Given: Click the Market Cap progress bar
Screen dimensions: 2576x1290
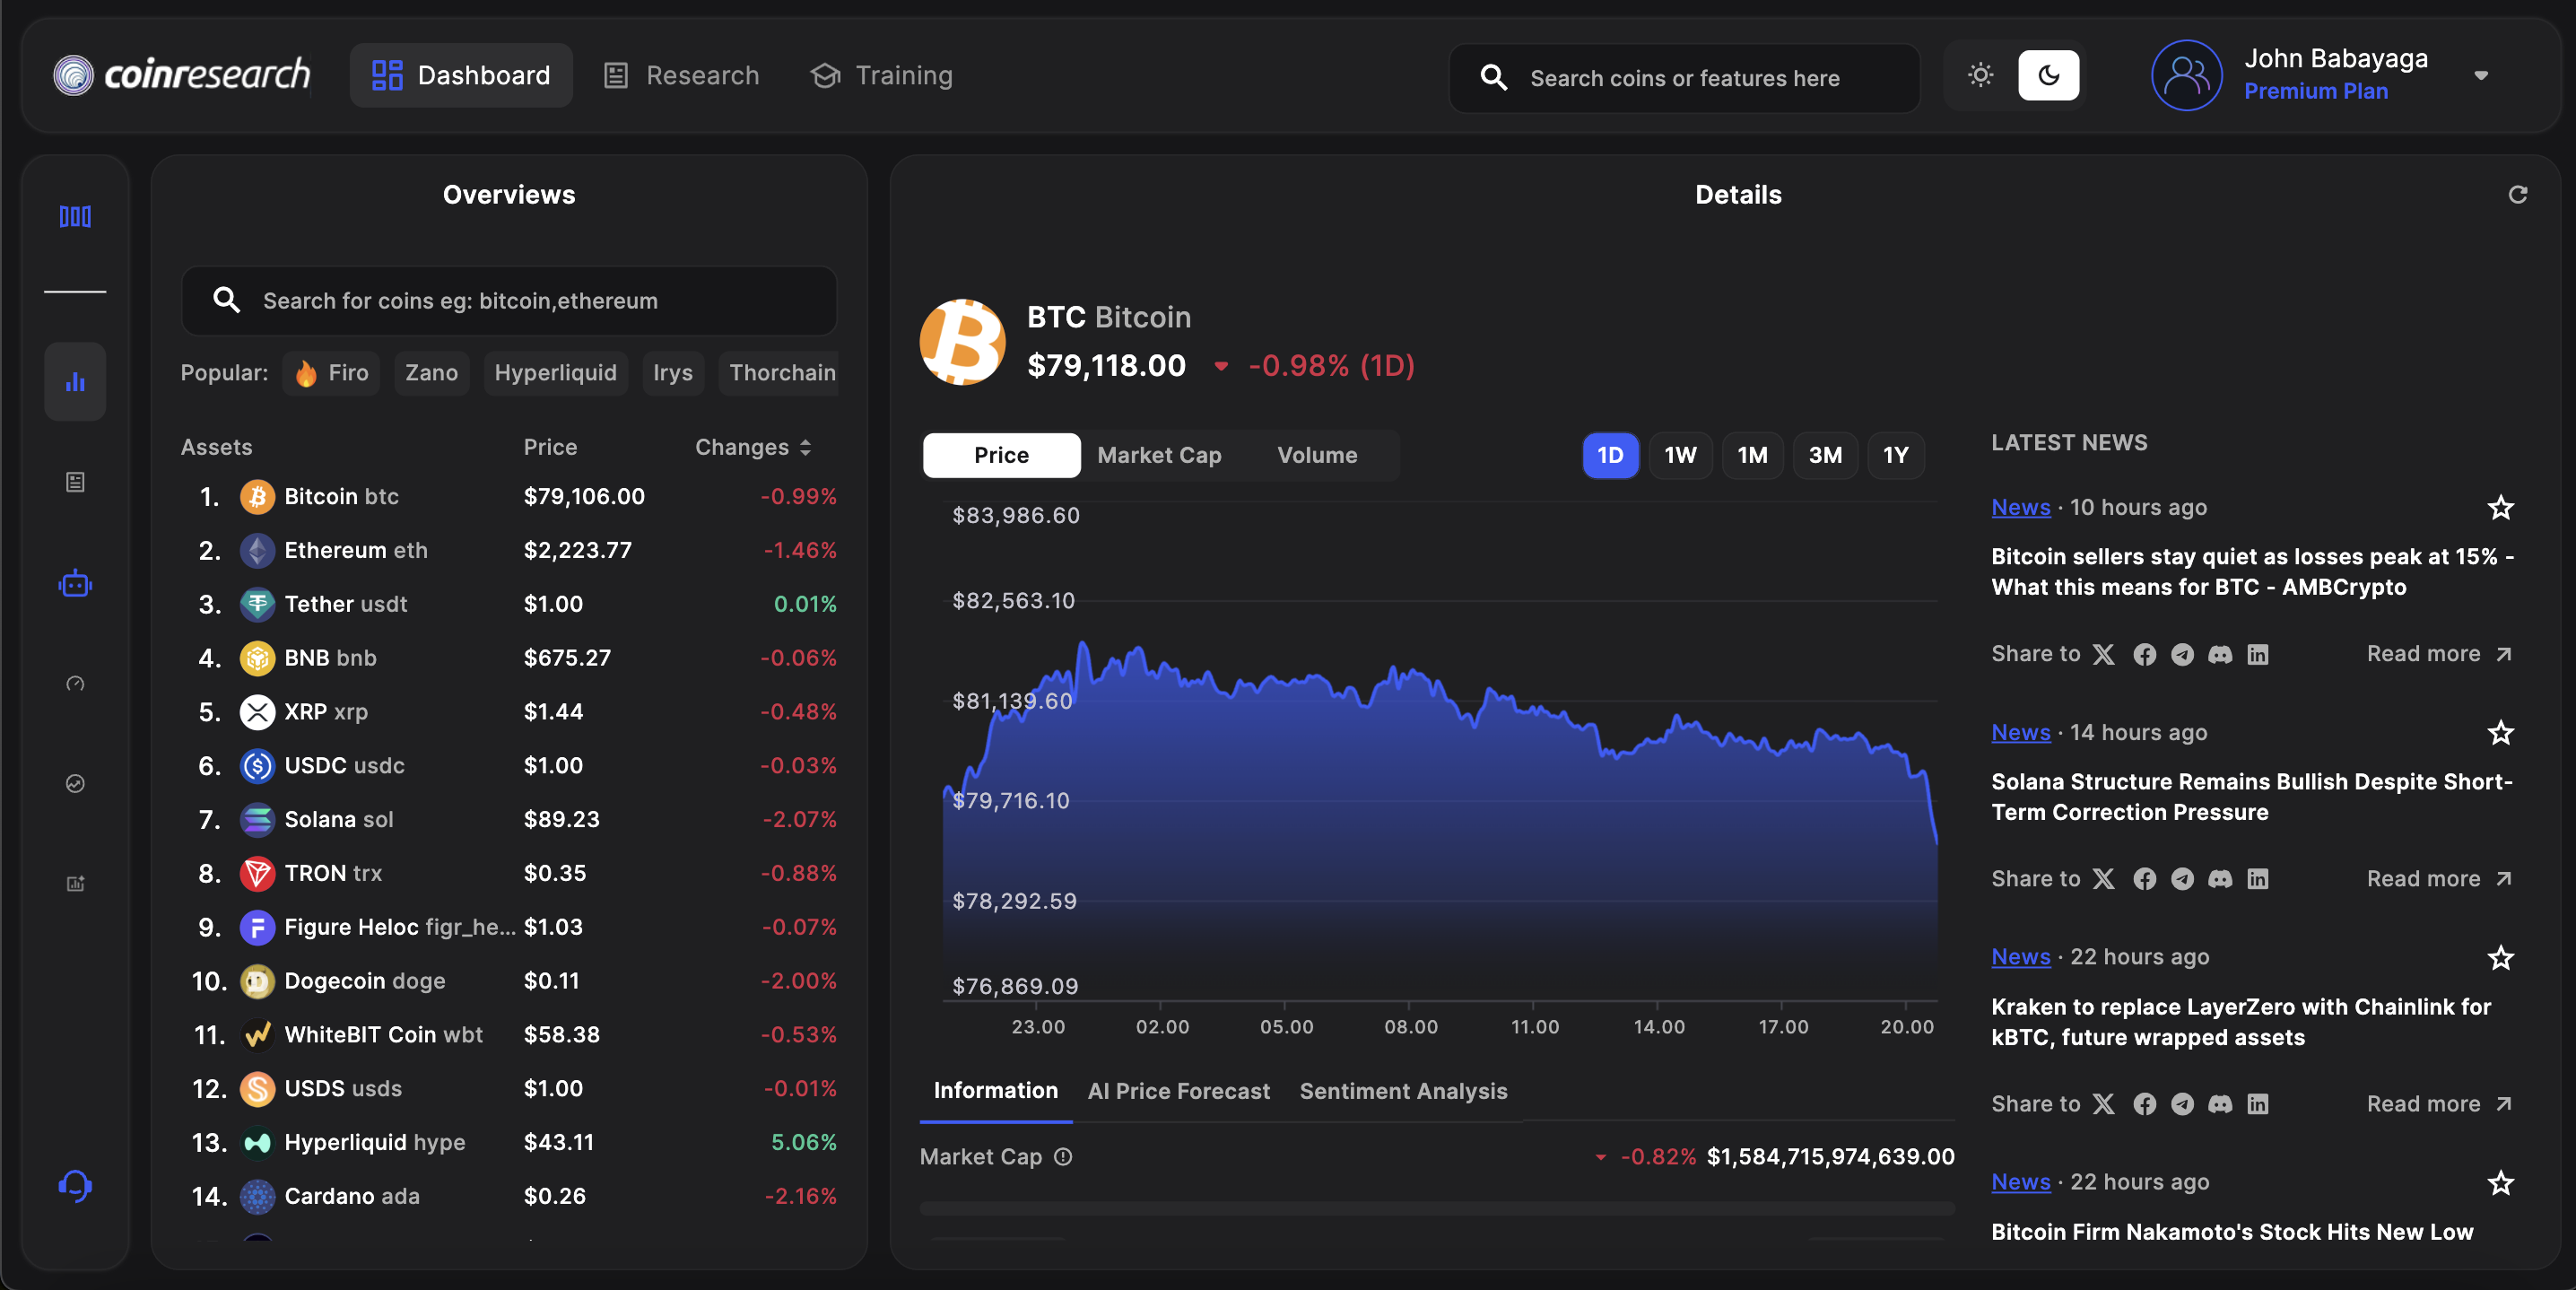Looking at the screenshot, I should pyautogui.click(x=1437, y=1208).
